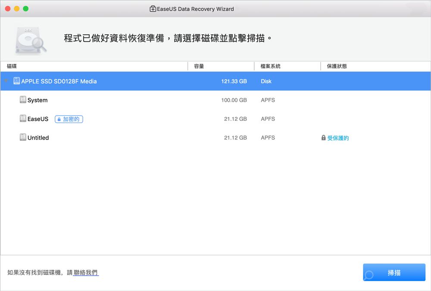
Task: Click the lock icon beside 受保護的
Action: click(323, 138)
